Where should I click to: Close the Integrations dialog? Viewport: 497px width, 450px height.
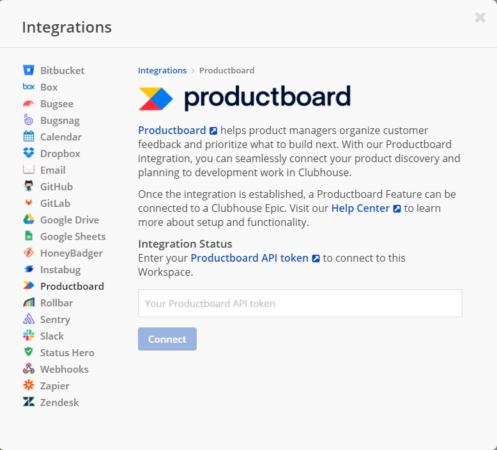480,17
